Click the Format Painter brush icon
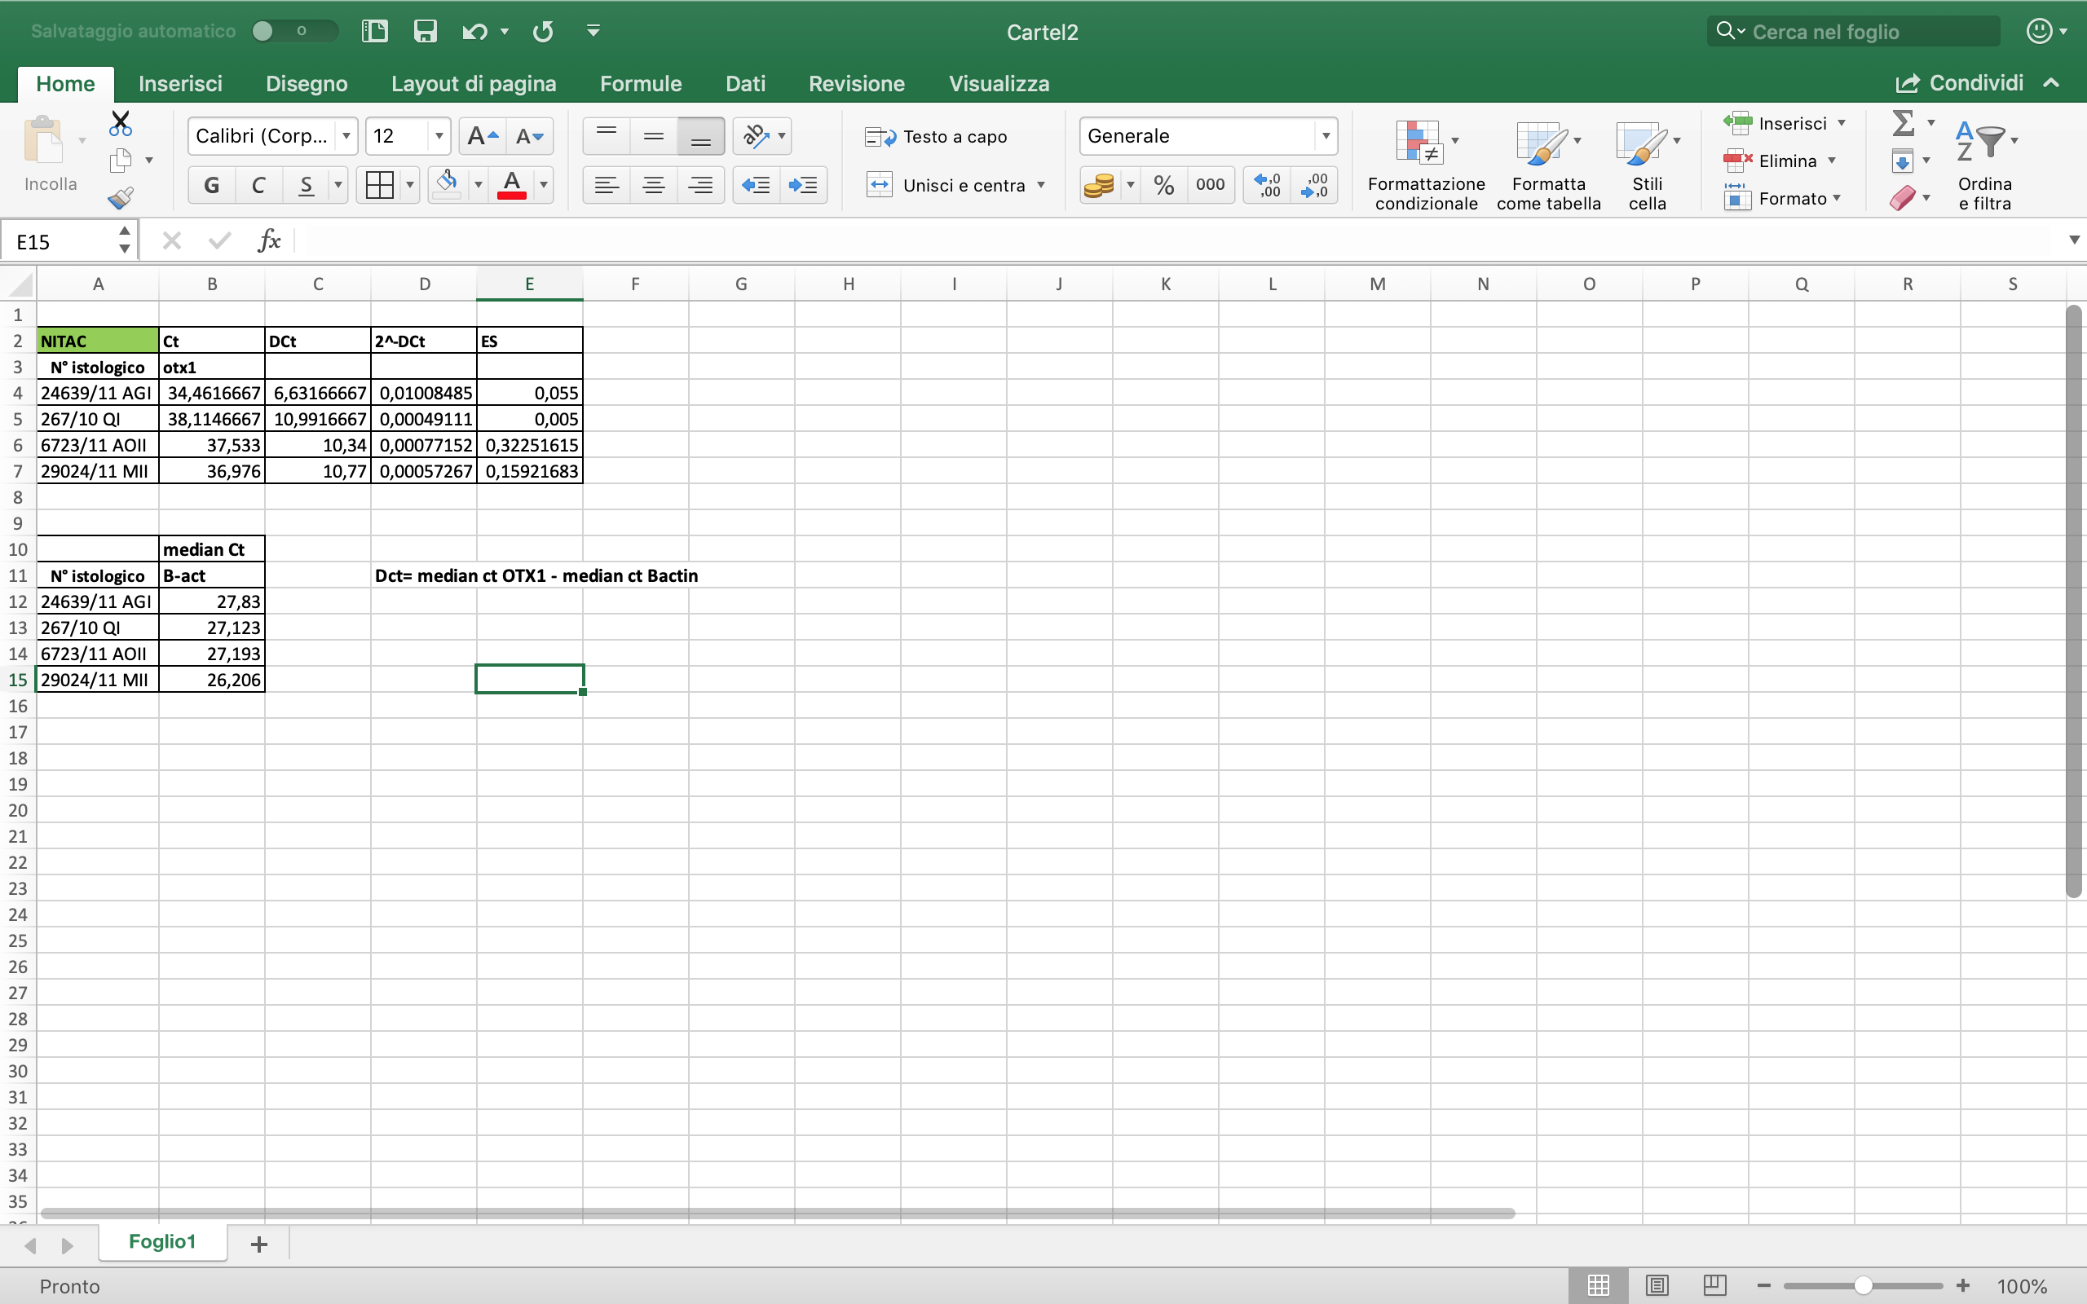This screenshot has width=2087, height=1304. tap(121, 198)
